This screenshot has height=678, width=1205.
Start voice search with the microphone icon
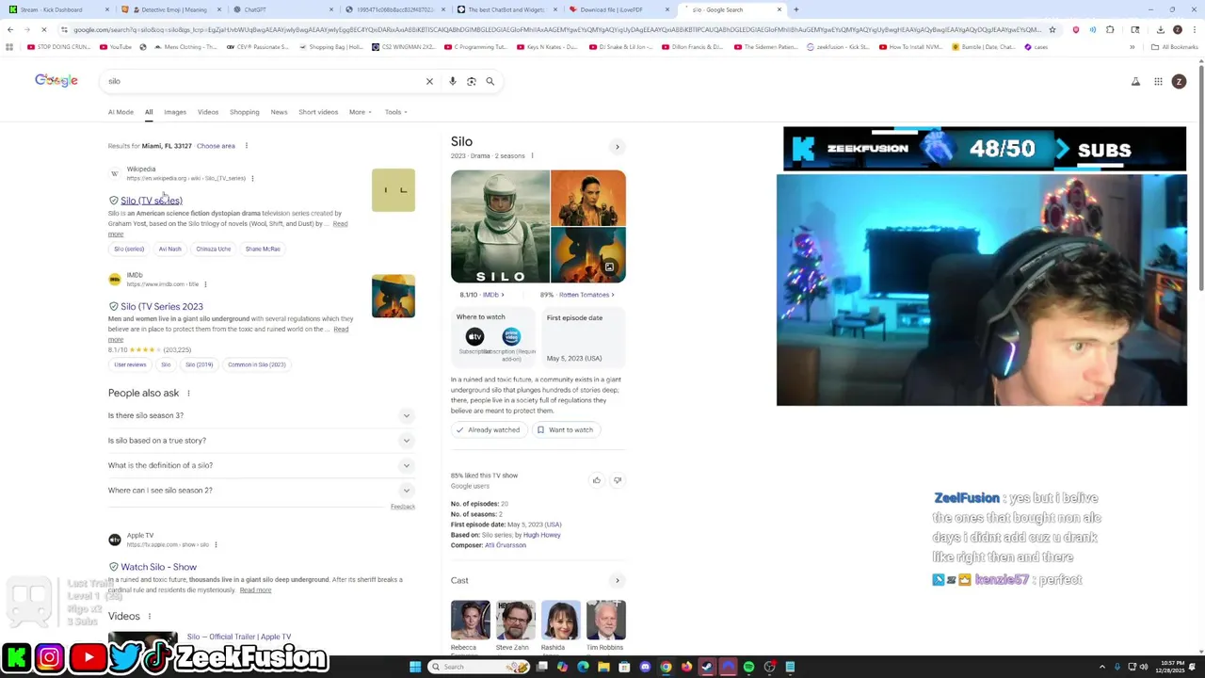453,81
